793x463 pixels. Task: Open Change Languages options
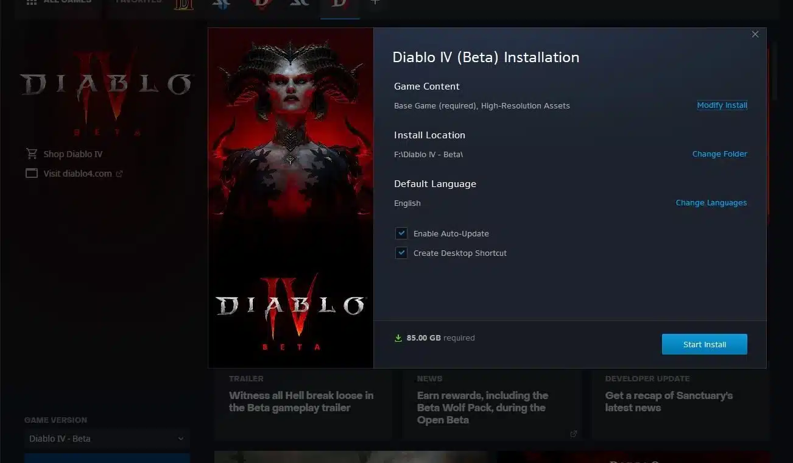pos(711,203)
